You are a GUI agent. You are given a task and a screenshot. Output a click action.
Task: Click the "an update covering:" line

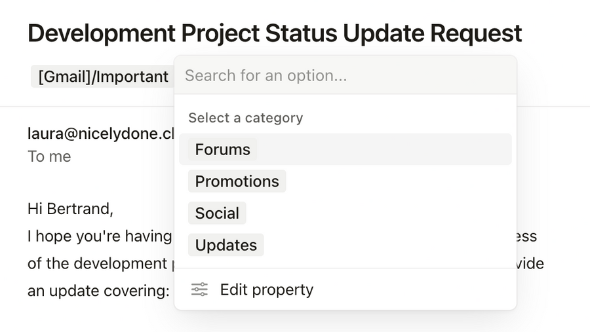point(98,290)
